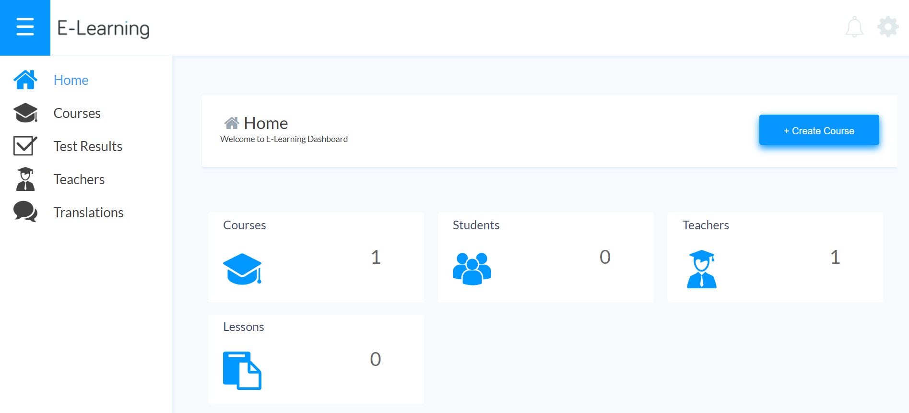Click the Home house icon in sidebar
The height and width of the screenshot is (413, 909).
click(25, 80)
